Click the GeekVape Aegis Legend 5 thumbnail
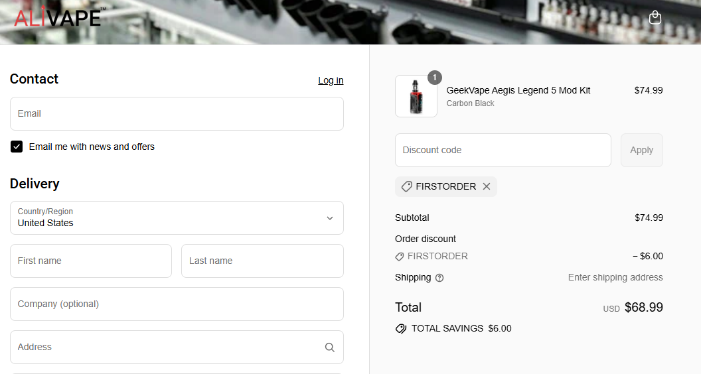Screen dimensions: 701x374 [416, 96]
